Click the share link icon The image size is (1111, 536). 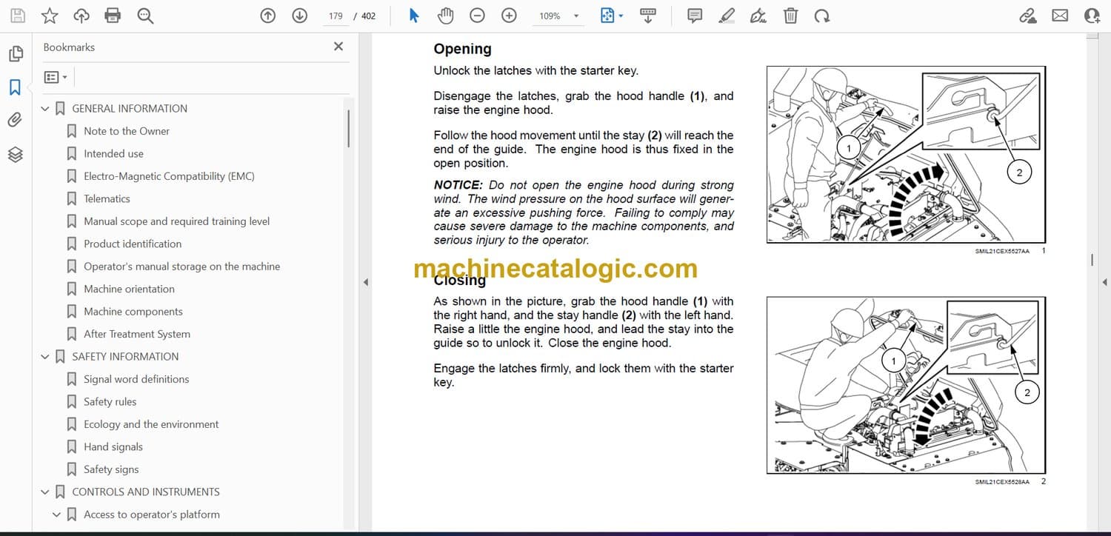1028,16
